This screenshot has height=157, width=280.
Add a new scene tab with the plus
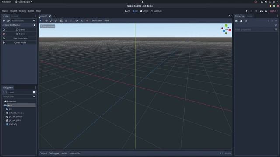coord(54,16)
